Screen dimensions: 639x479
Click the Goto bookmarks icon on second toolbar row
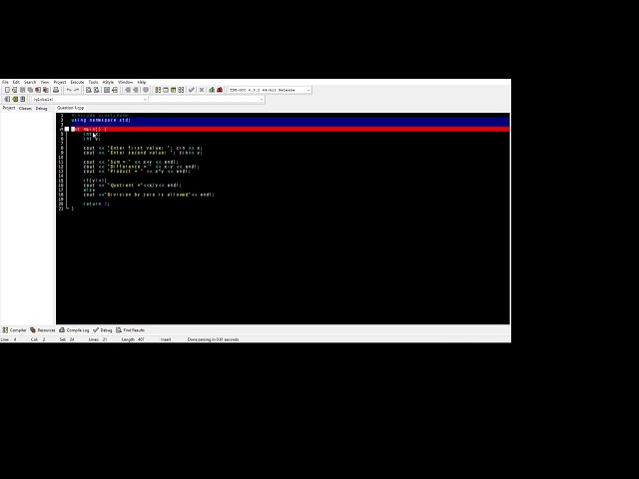pos(22,99)
